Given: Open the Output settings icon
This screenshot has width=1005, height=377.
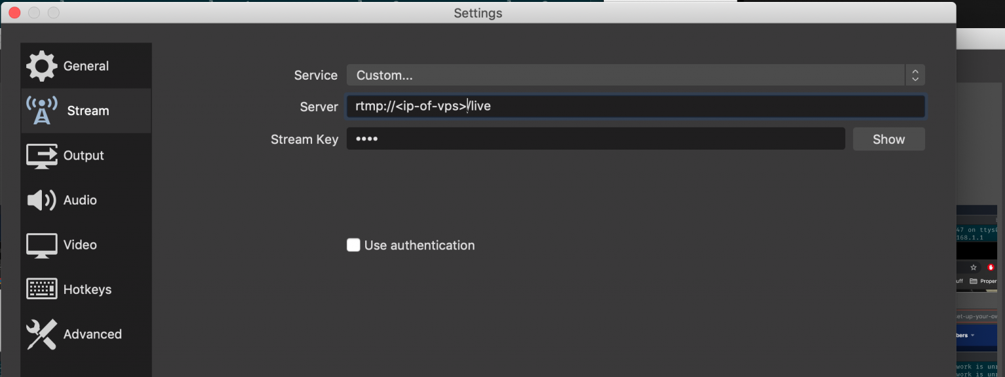Looking at the screenshot, I should click(x=41, y=156).
